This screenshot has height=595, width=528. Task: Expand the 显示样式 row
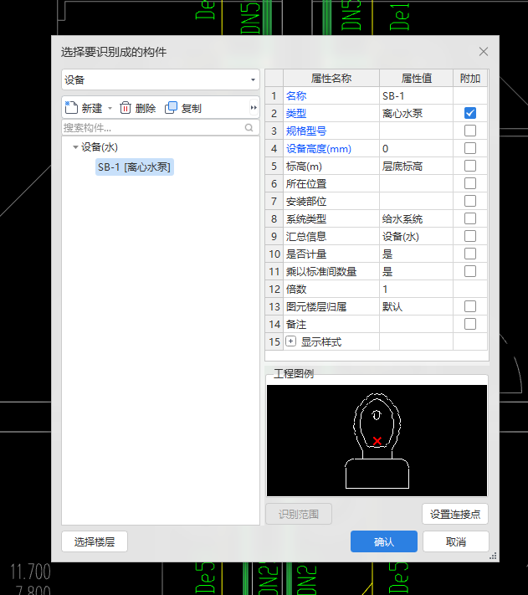click(290, 341)
